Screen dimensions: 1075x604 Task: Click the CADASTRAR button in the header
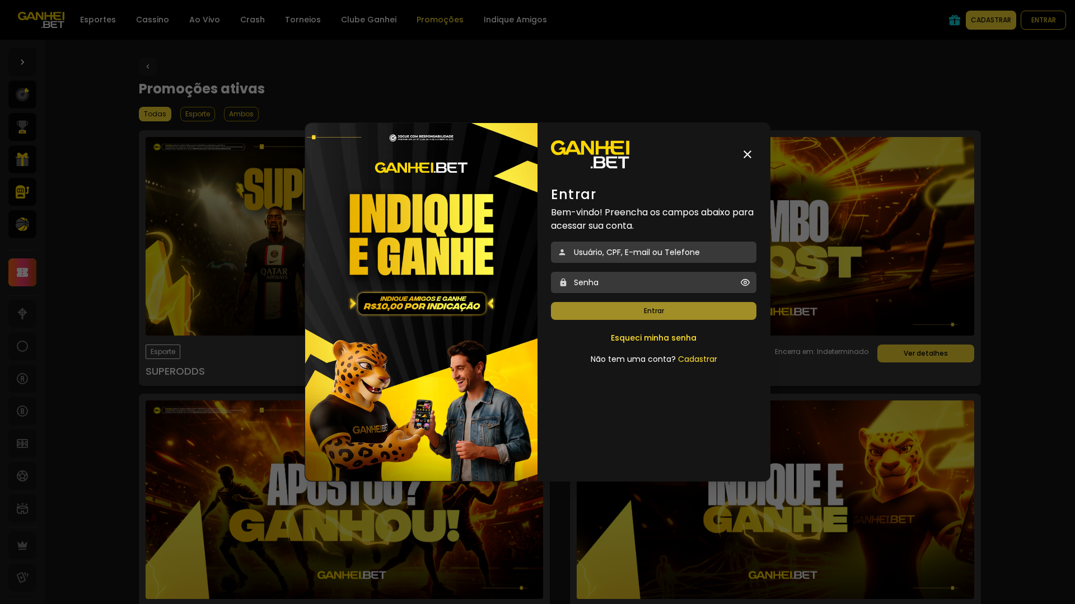coord(991,20)
